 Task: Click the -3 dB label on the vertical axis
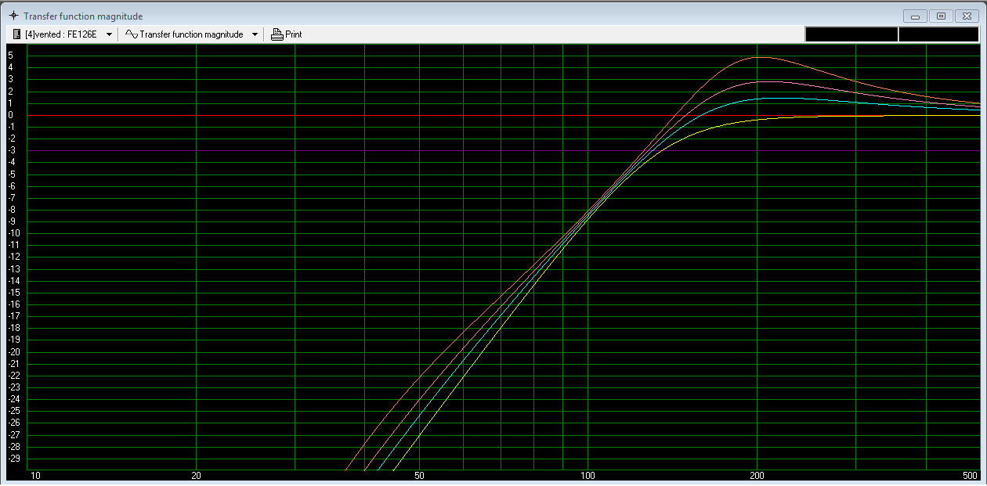click(x=11, y=150)
